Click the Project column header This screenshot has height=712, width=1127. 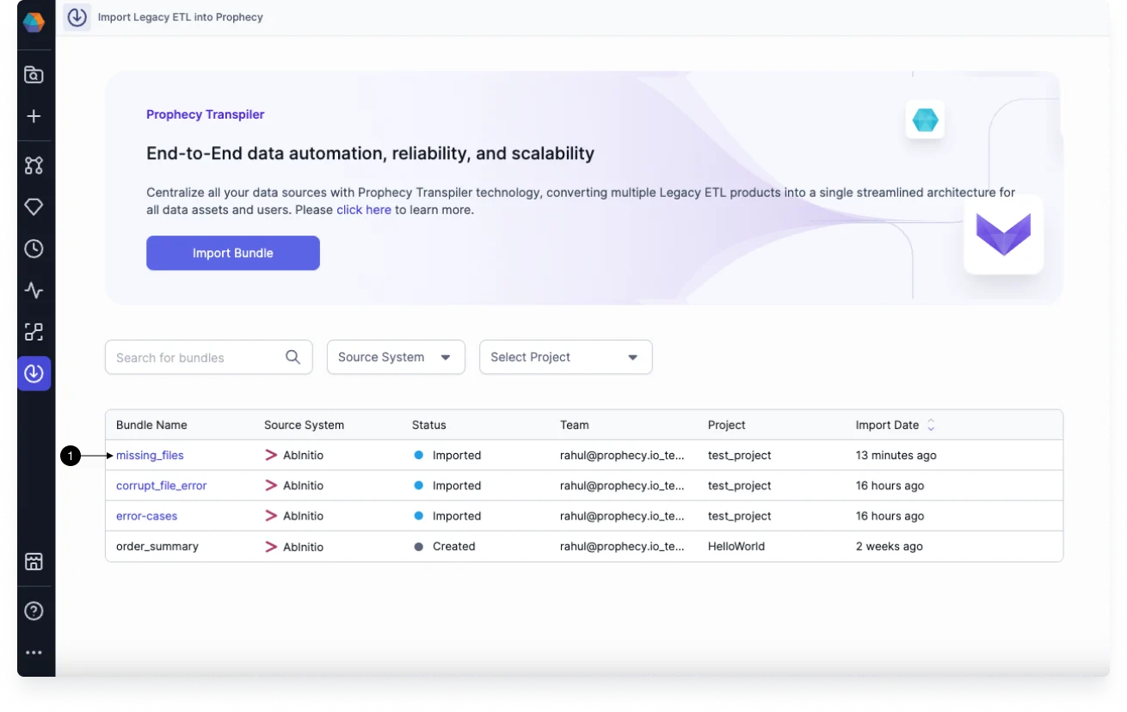coord(727,425)
